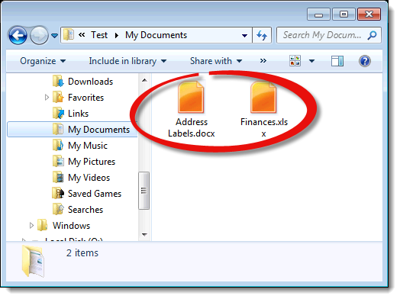Click the Saved Games folder icon
The width and height of the screenshot is (400, 299).
pyautogui.click(x=58, y=193)
